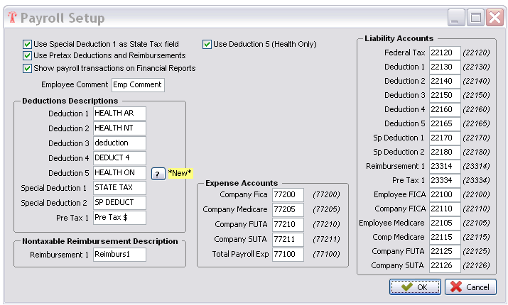
Task: Click the Employee Comment field
Action: (137, 85)
